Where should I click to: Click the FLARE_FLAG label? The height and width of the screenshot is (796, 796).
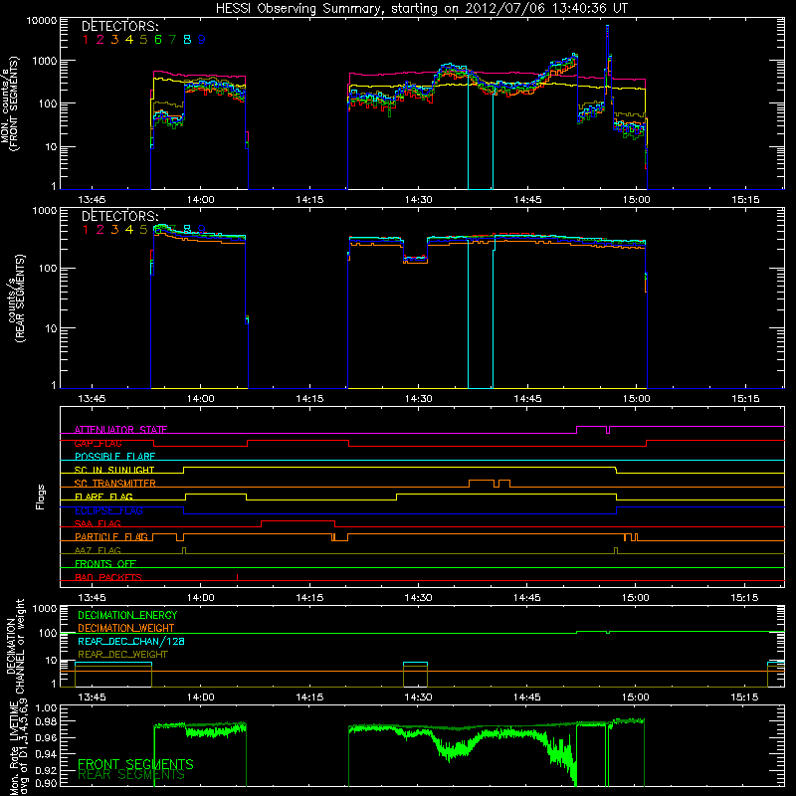click(x=103, y=497)
